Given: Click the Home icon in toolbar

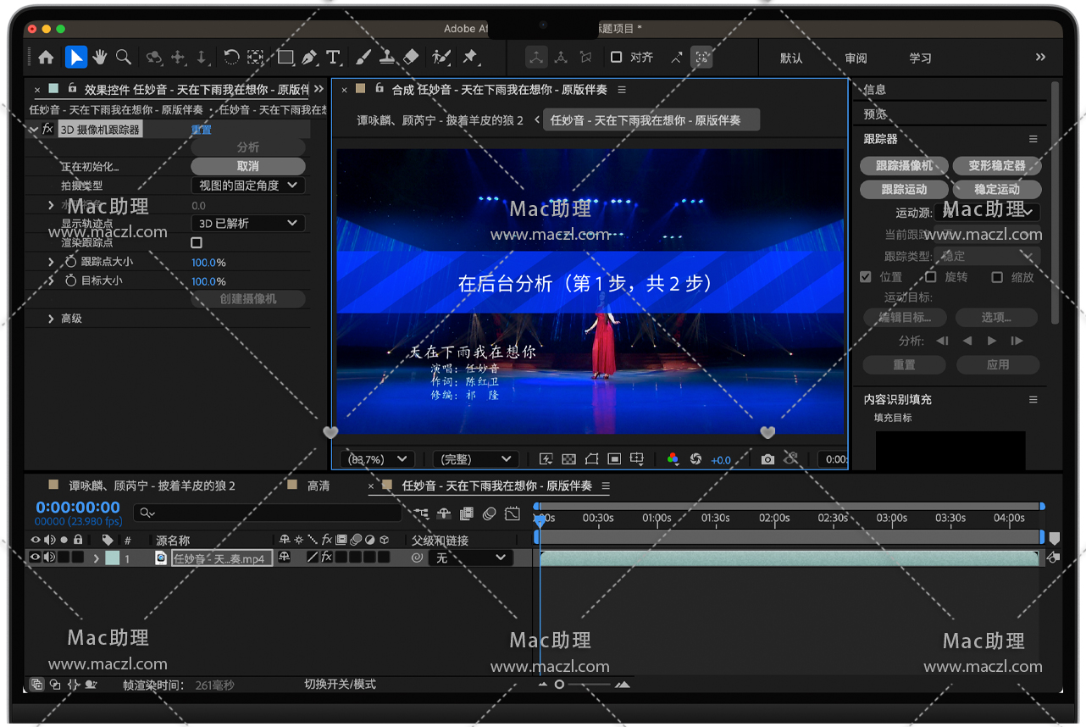Looking at the screenshot, I should (46, 57).
